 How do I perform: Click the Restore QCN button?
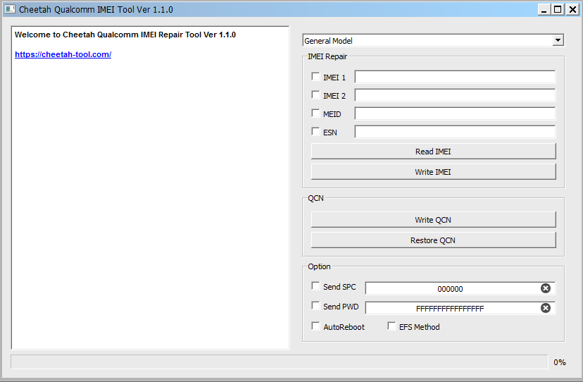coord(434,240)
